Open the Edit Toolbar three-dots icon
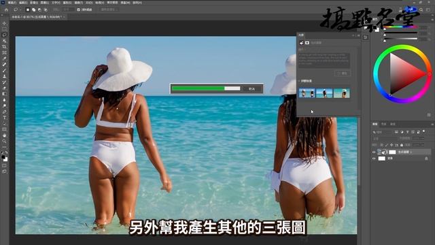The image size is (435, 245). 4,147
